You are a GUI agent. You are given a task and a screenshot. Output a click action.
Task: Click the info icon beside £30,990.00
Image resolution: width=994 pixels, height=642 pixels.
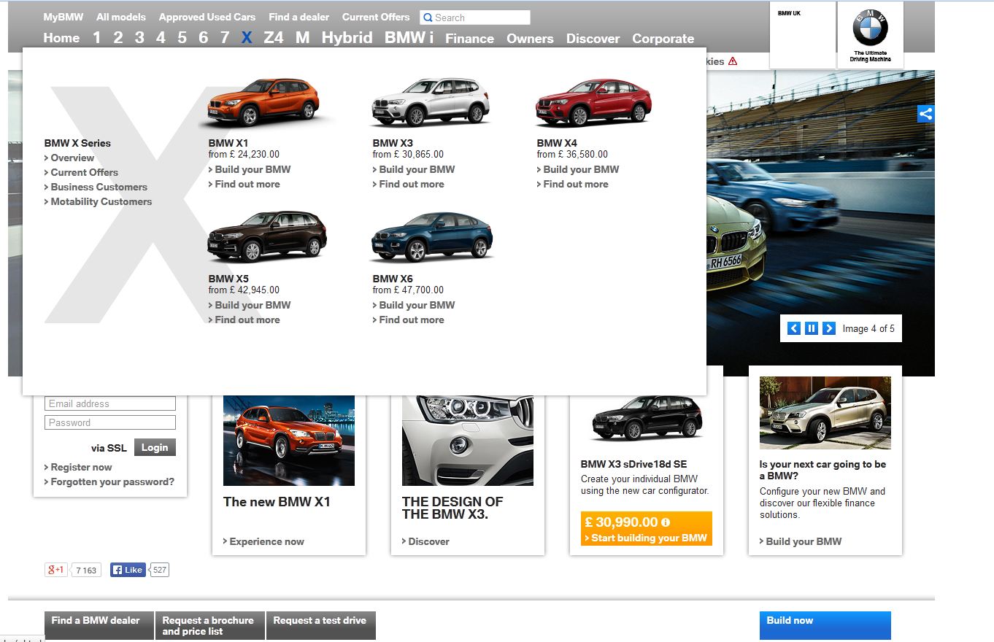(x=665, y=522)
